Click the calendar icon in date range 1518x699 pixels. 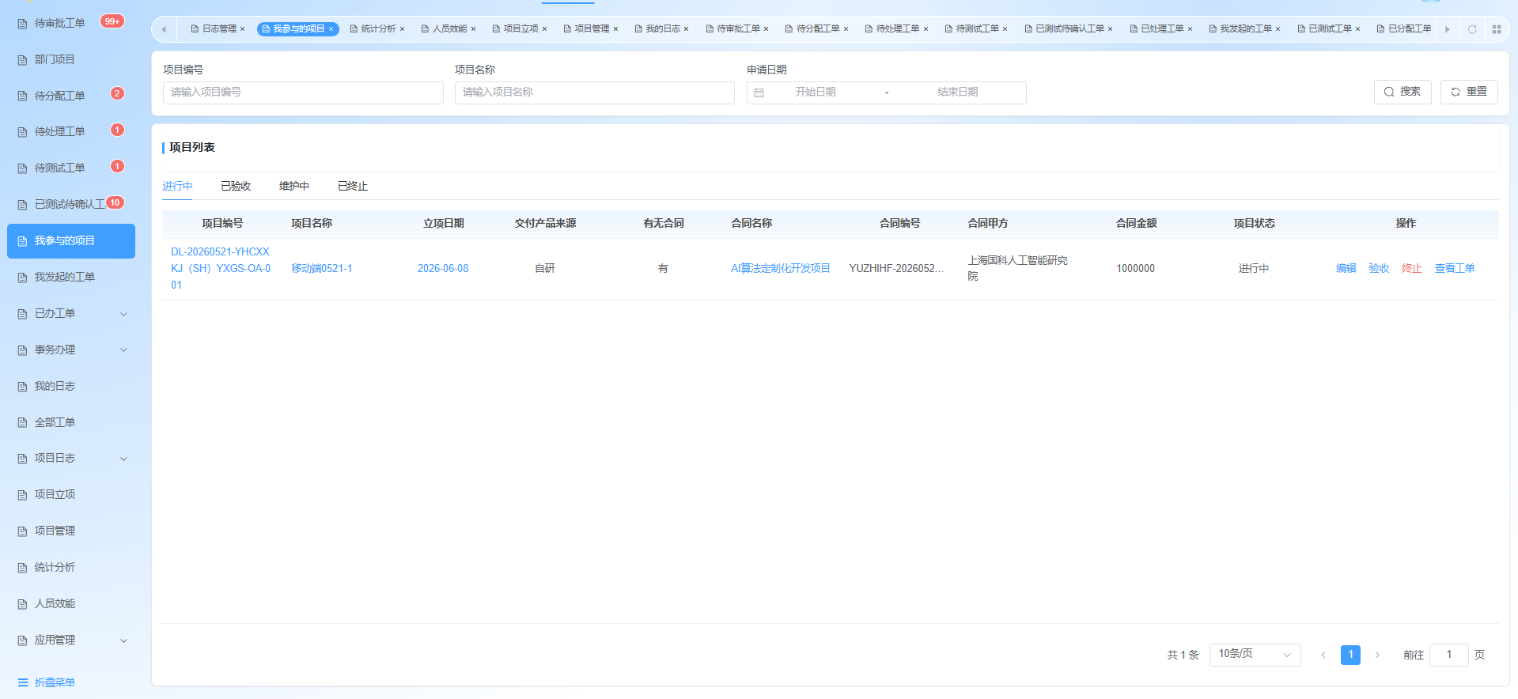click(759, 93)
